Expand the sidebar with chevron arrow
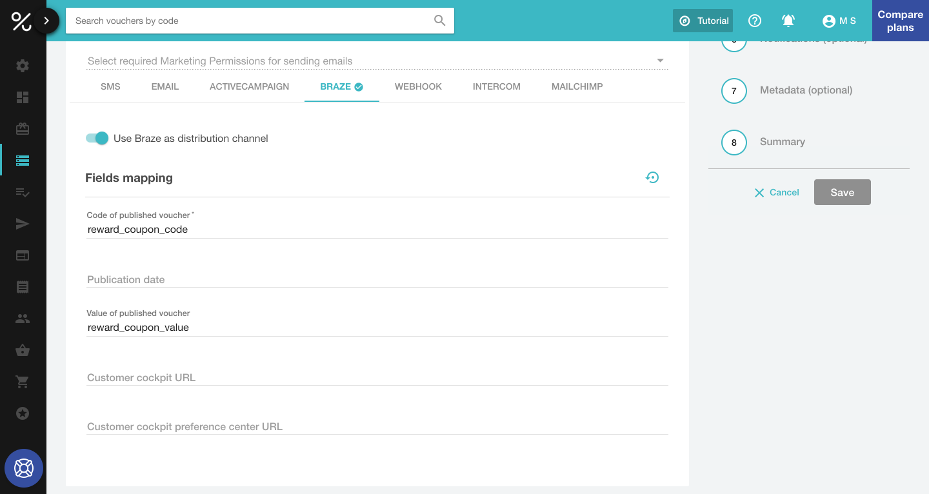This screenshot has height=494, width=929. (46, 21)
